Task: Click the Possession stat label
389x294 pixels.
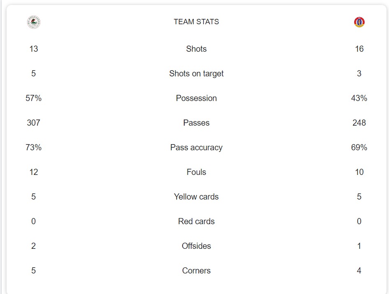Action: click(x=196, y=98)
